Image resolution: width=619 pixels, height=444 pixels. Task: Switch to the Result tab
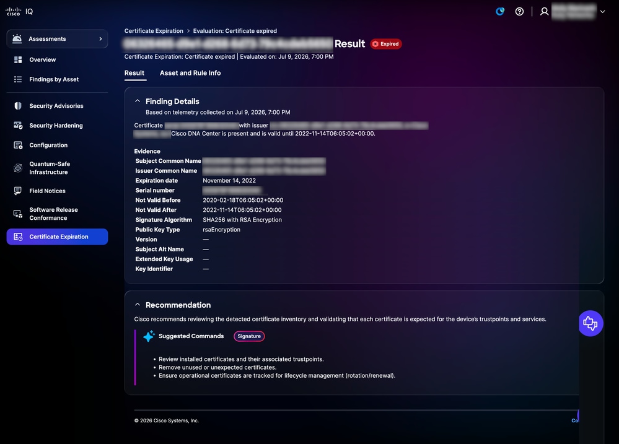click(x=134, y=73)
